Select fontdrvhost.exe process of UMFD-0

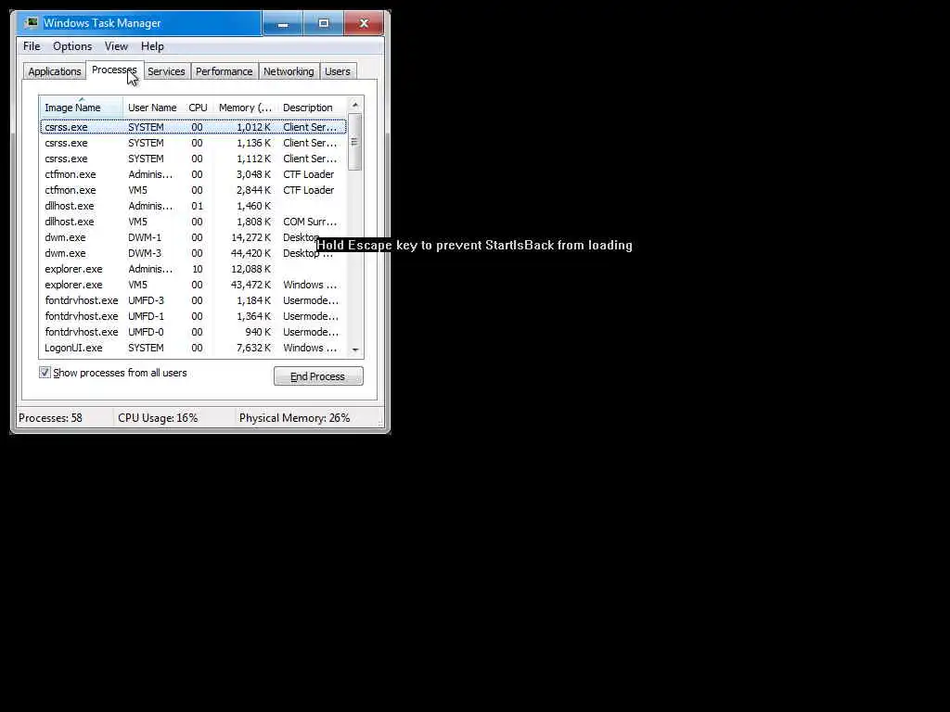tap(193, 332)
